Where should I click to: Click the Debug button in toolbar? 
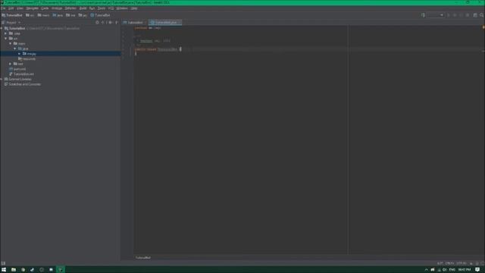(455, 15)
